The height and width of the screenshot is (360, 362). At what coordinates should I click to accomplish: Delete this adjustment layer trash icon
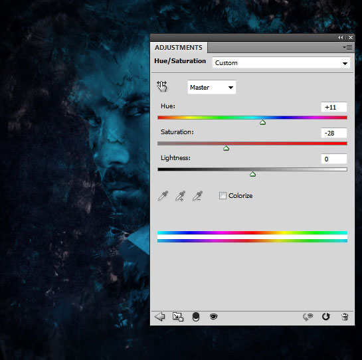[345, 317]
